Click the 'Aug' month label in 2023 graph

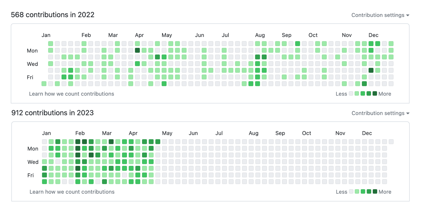click(254, 133)
